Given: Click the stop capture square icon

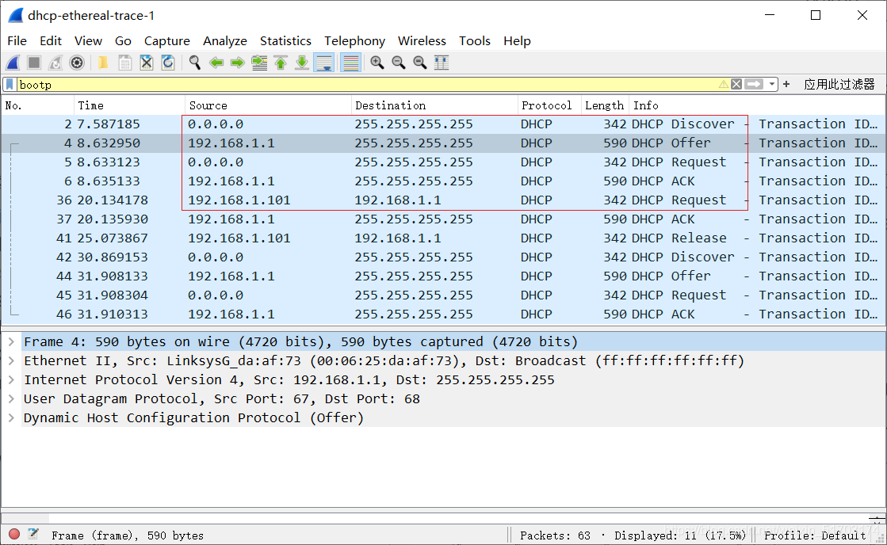Looking at the screenshot, I should pos(34,63).
